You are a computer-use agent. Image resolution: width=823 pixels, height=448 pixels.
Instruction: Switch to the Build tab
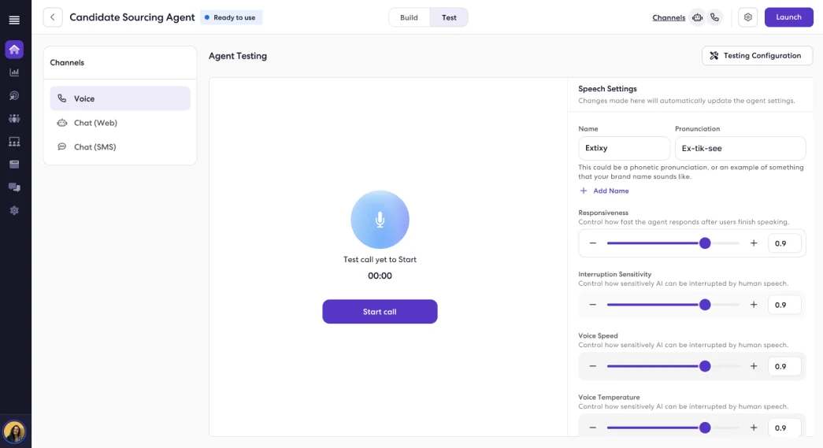click(409, 17)
